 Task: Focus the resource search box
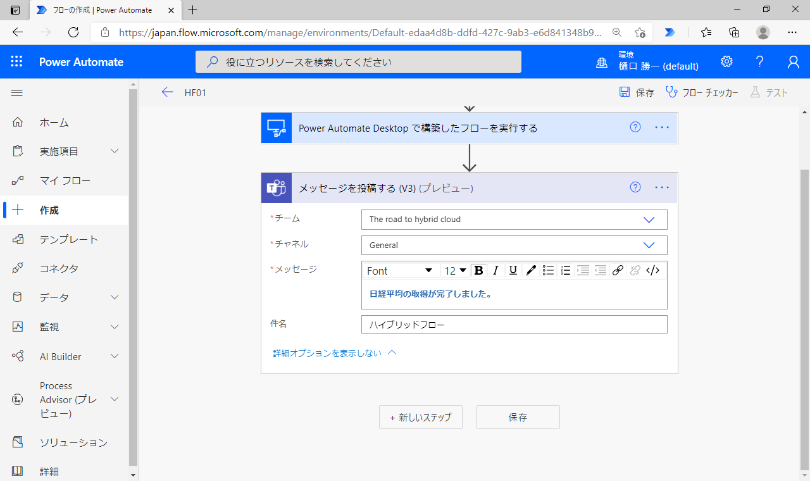pyautogui.click(x=358, y=62)
